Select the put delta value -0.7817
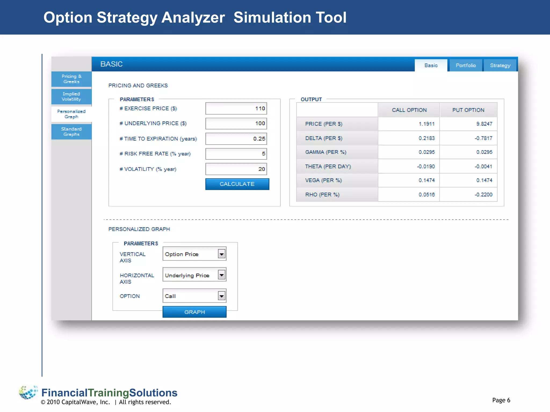 [x=483, y=138]
